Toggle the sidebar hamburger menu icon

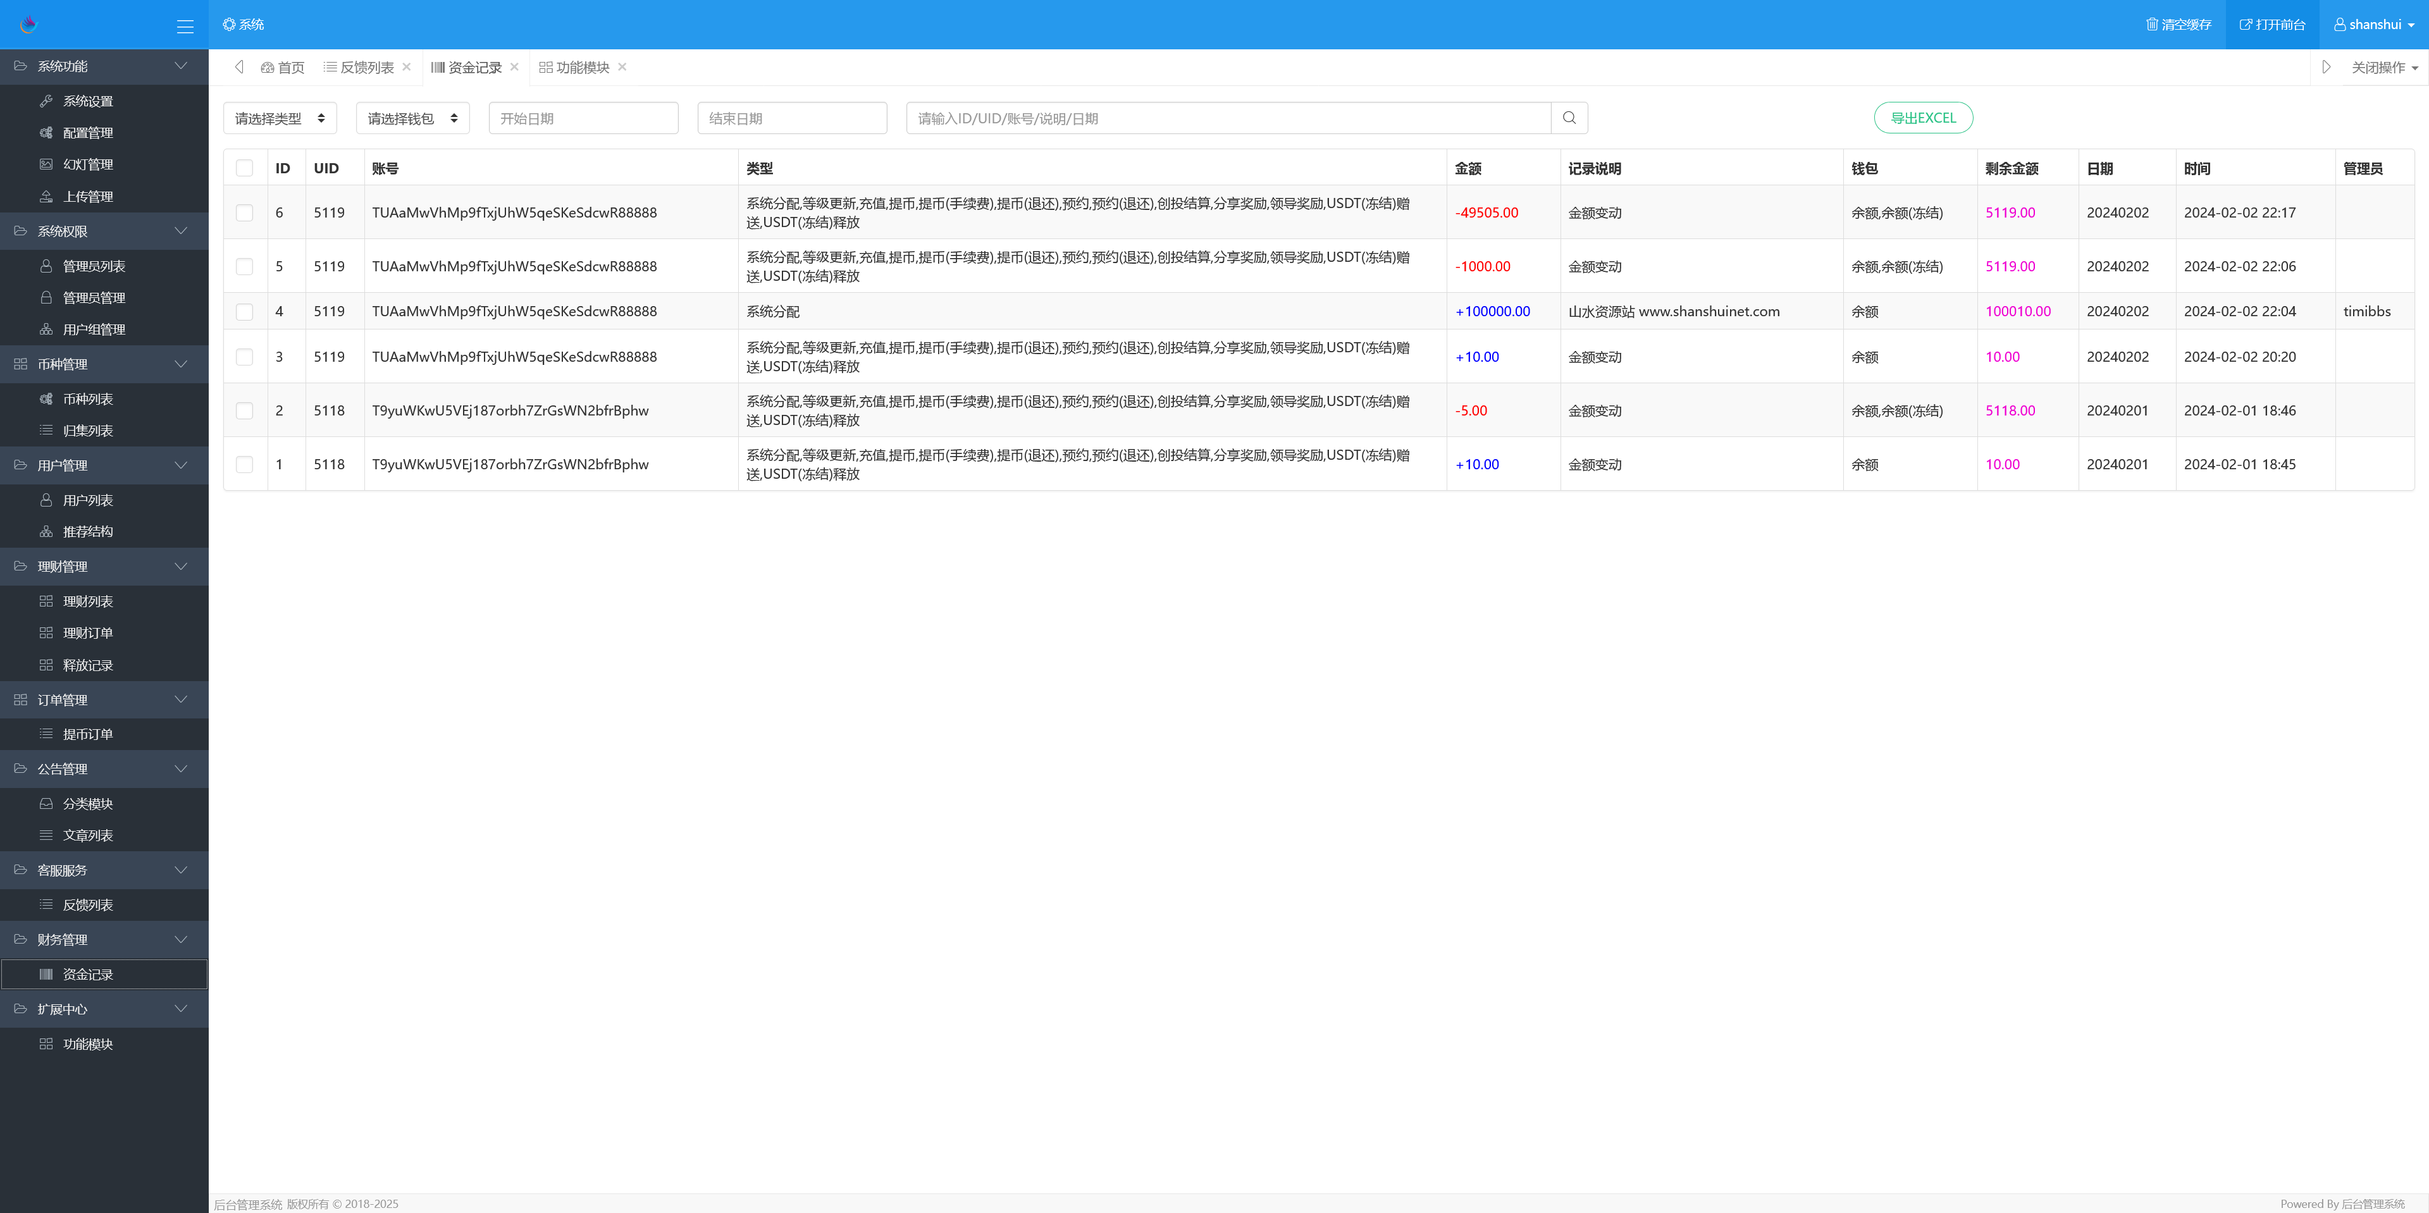[185, 25]
